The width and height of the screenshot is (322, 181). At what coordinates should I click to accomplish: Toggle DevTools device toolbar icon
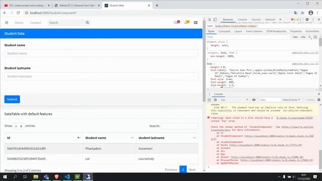[215, 20]
